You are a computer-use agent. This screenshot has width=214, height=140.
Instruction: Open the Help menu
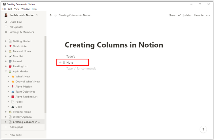pos(34,9)
